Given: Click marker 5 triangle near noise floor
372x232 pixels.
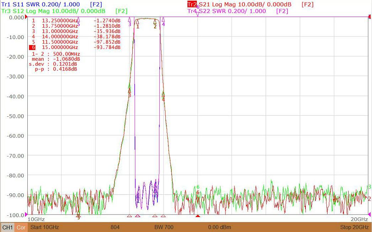Looking at the screenshot, I should [x=79, y=212].
